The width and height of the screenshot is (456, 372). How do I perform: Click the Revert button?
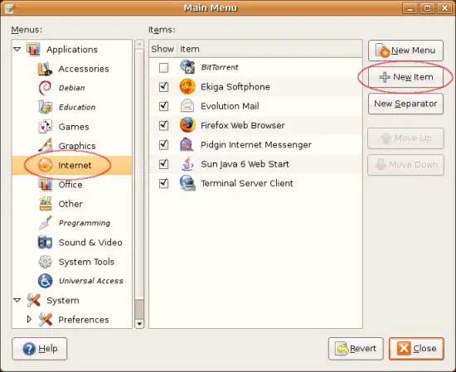(356, 349)
